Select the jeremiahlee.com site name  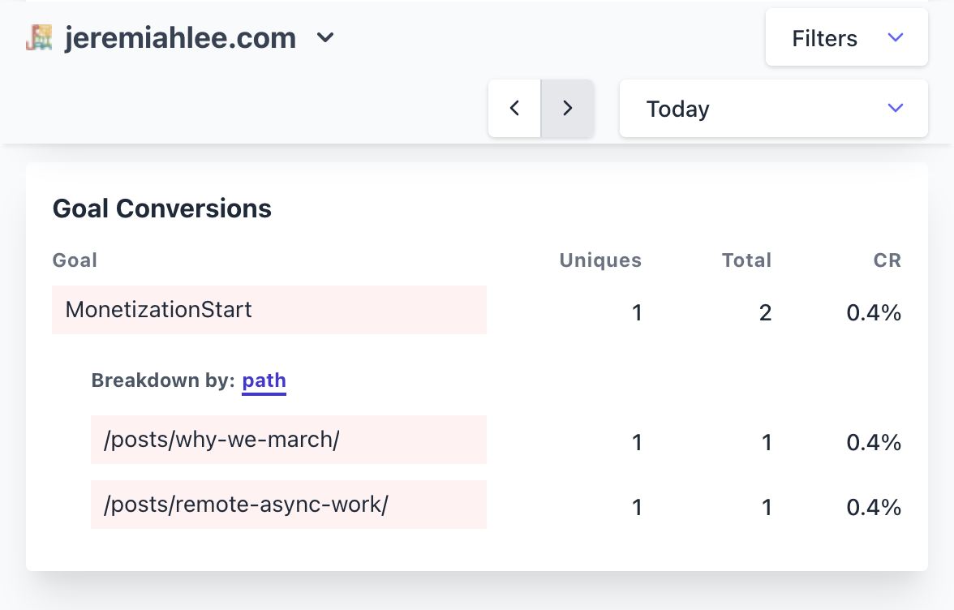(x=178, y=37)
